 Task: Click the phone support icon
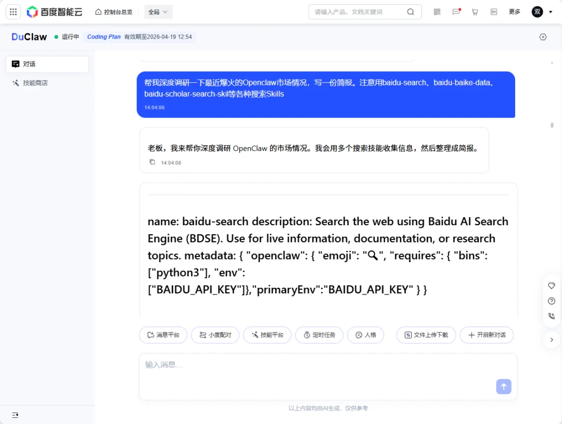(x=552, y=316)
